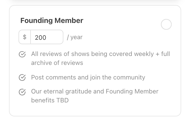Click the 'benefits TBD' text line
Screen dimensions: 189x122
point(50,100)
